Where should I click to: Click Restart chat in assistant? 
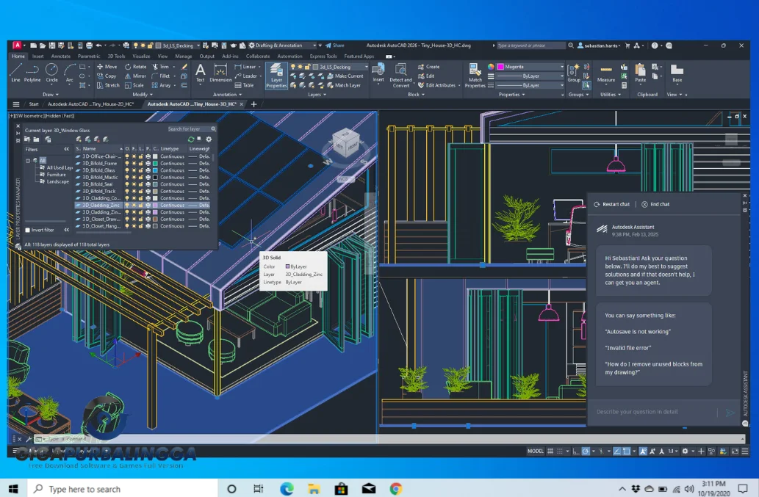click(x=612, y=205)
